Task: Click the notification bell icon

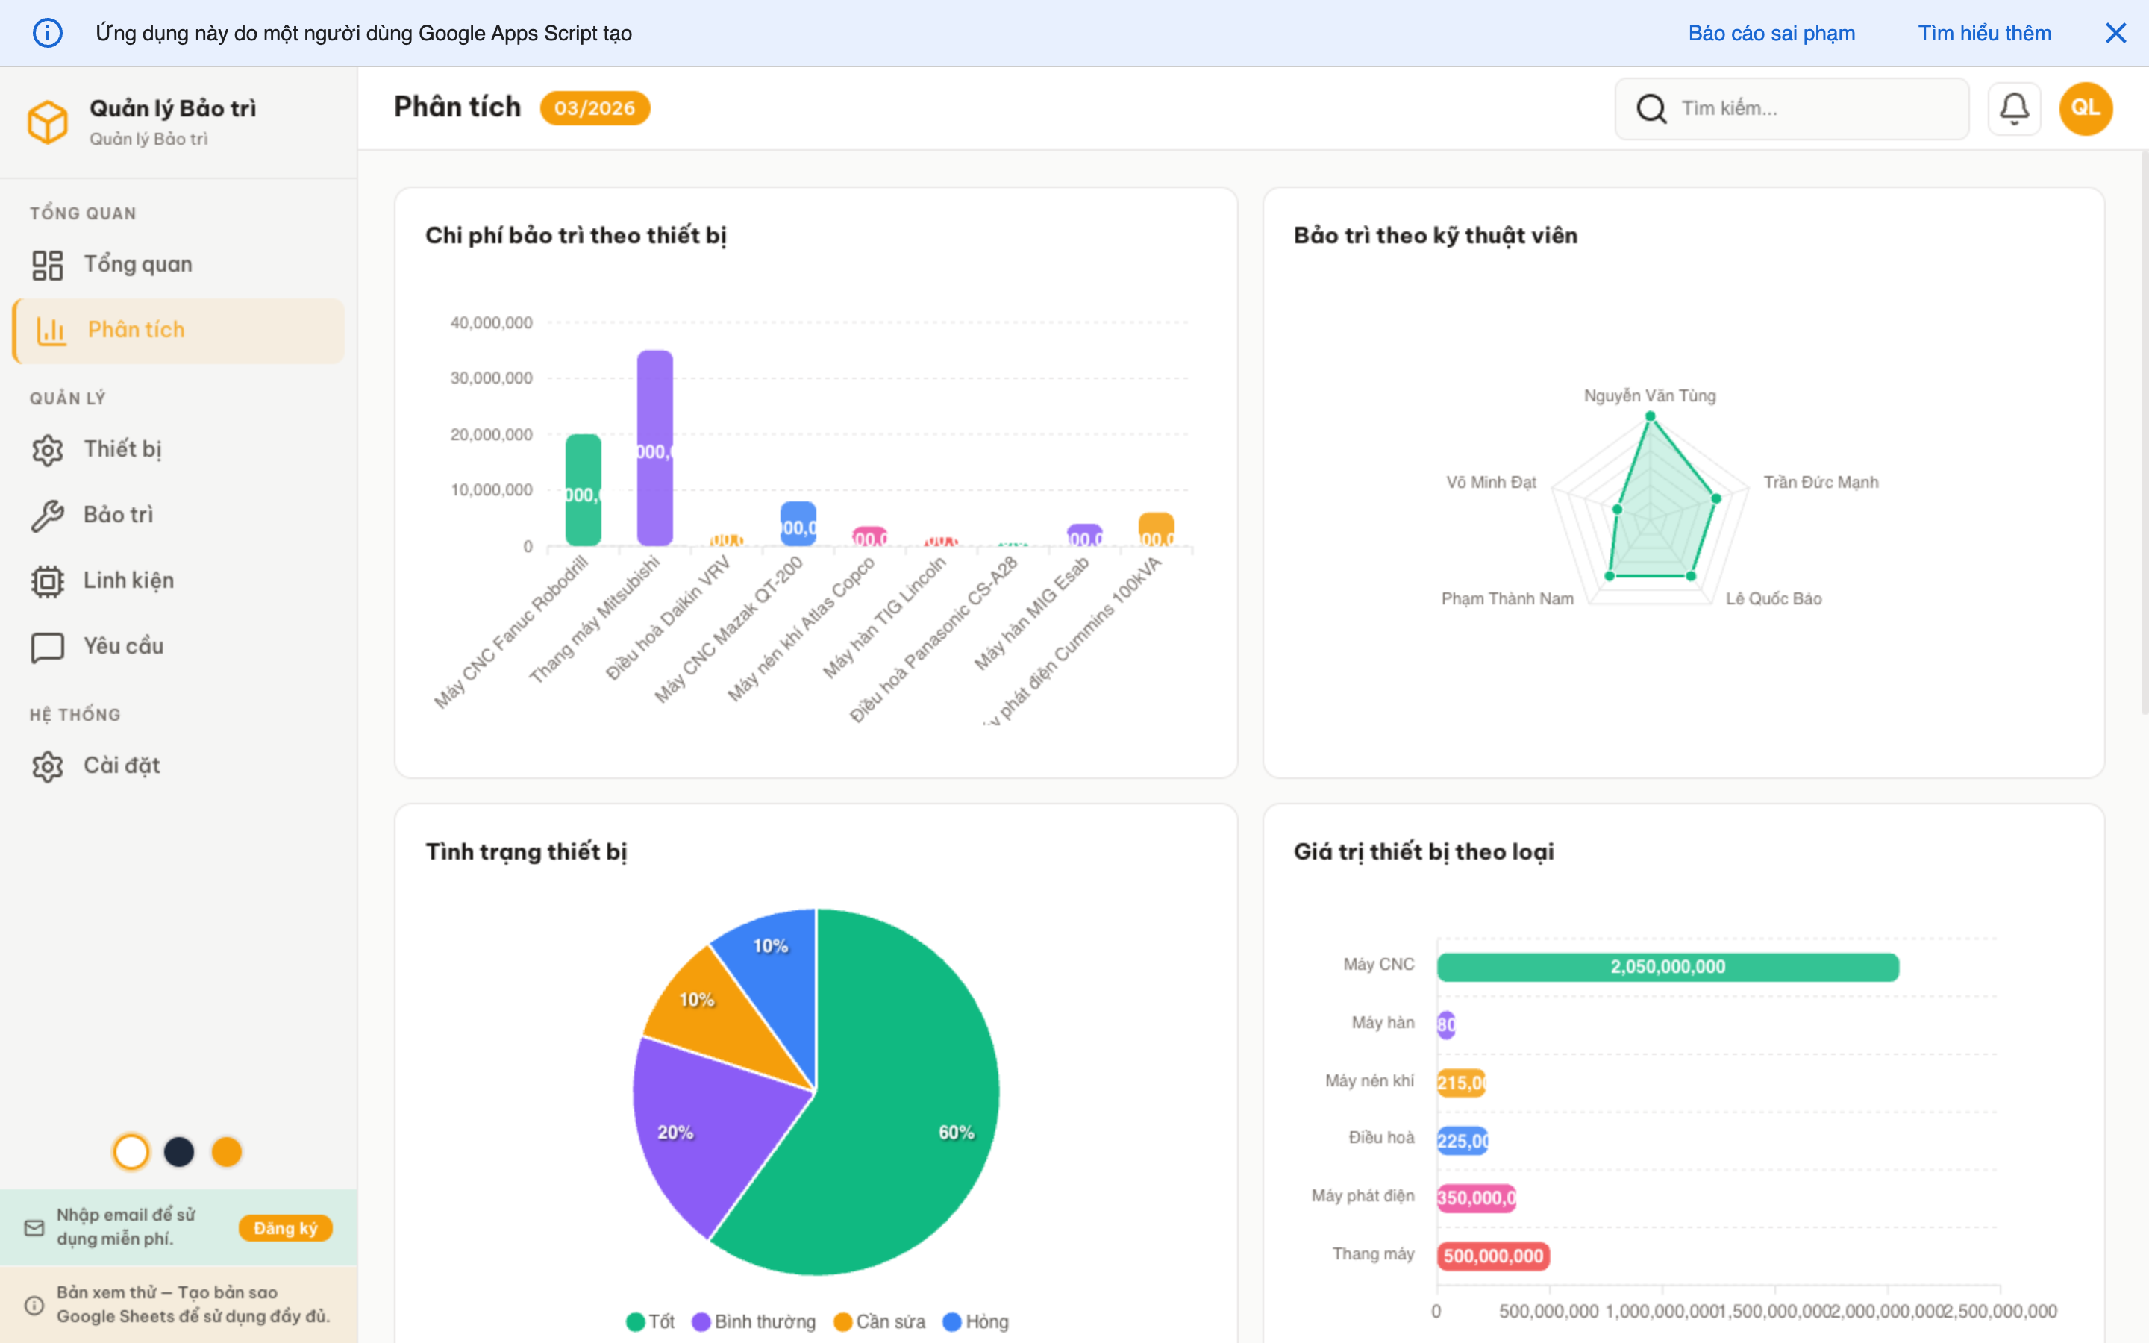Action: 2013,108
